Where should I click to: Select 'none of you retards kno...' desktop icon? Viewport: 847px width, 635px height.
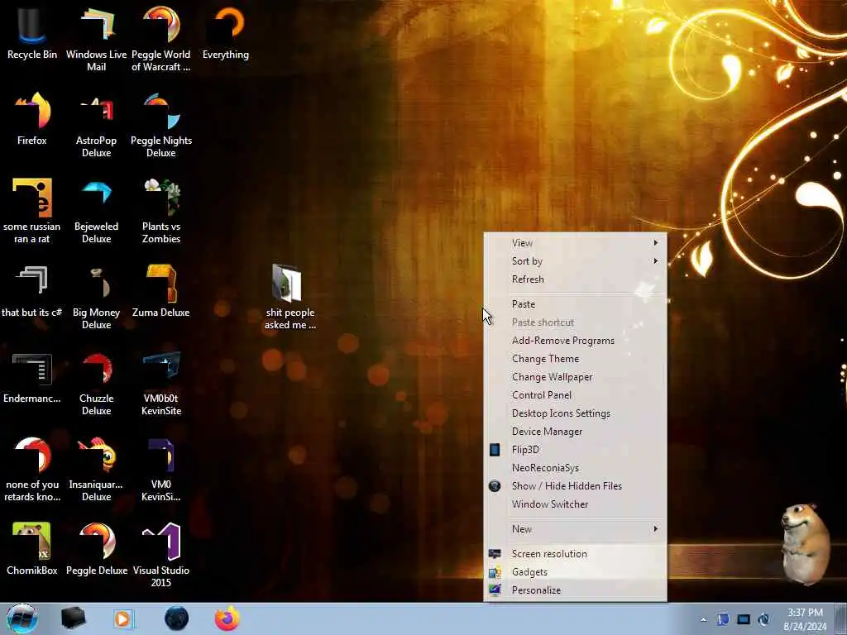[32, 470]
